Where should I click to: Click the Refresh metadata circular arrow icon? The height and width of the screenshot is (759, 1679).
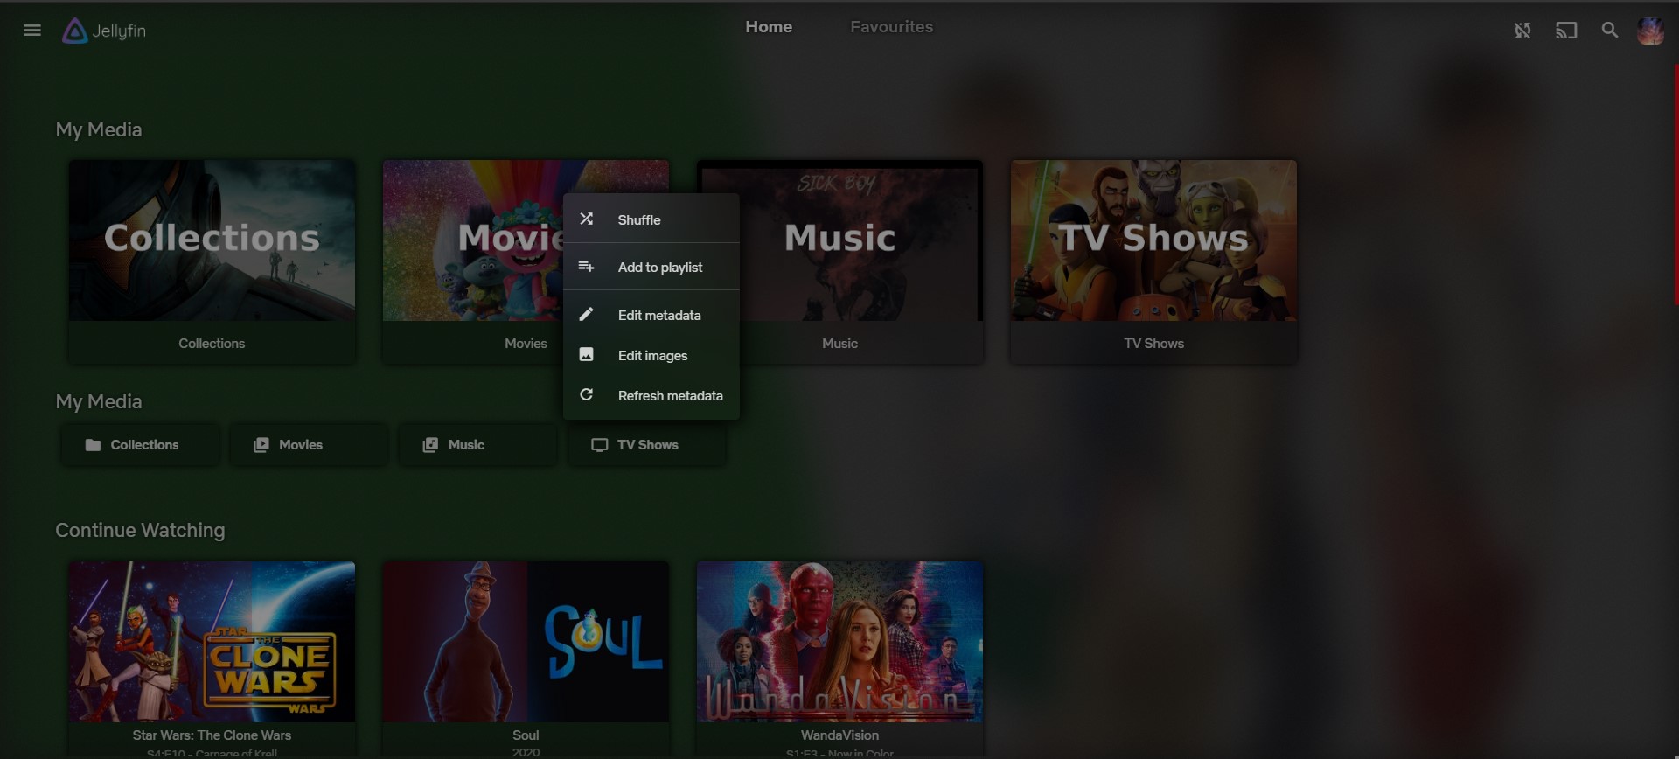point(587,395)
